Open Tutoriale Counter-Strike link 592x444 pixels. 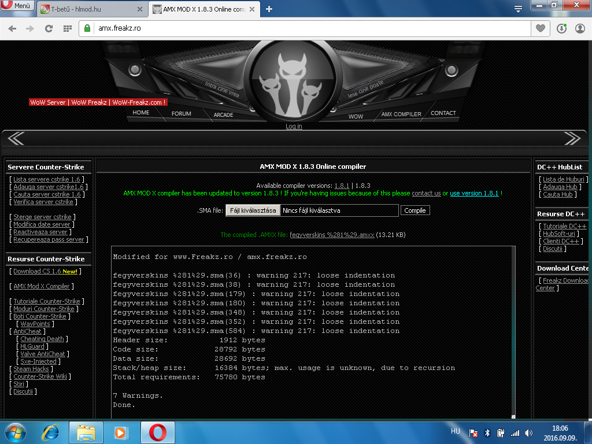(x=47, y=301)
